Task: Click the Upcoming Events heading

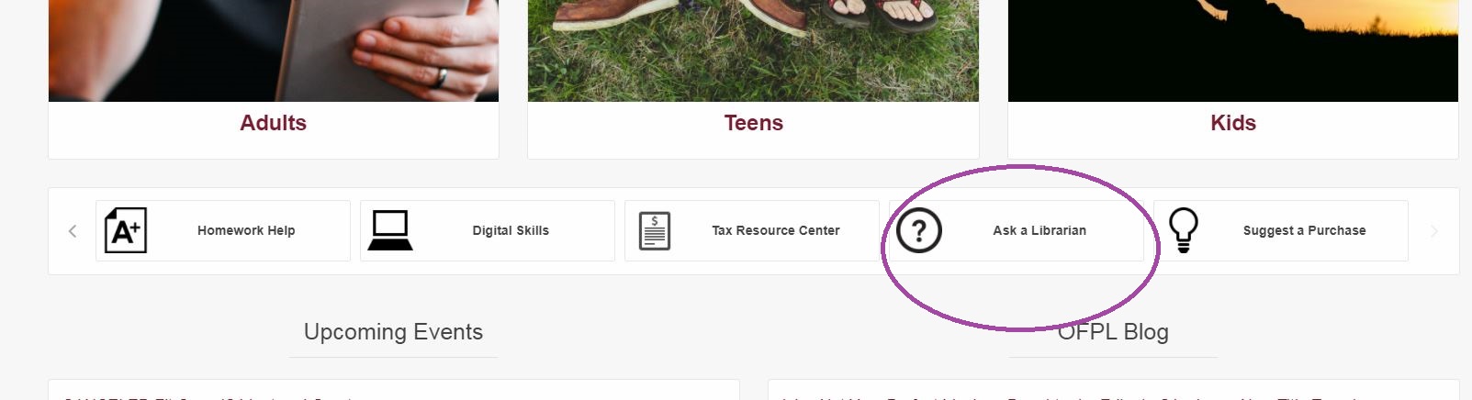Action: tap(393, 332)
